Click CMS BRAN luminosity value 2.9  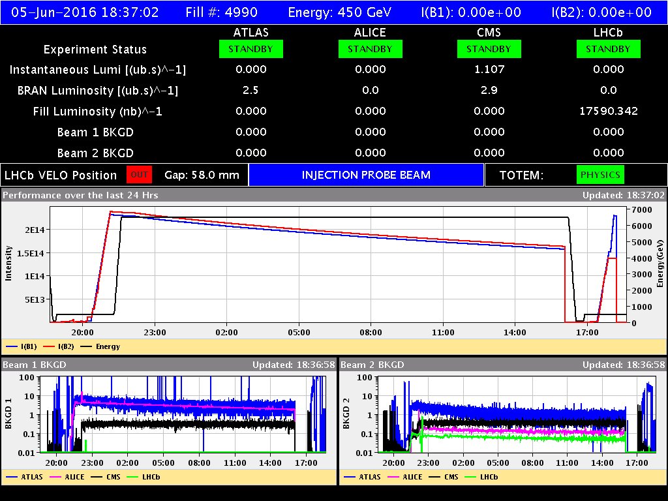[489, 90]
